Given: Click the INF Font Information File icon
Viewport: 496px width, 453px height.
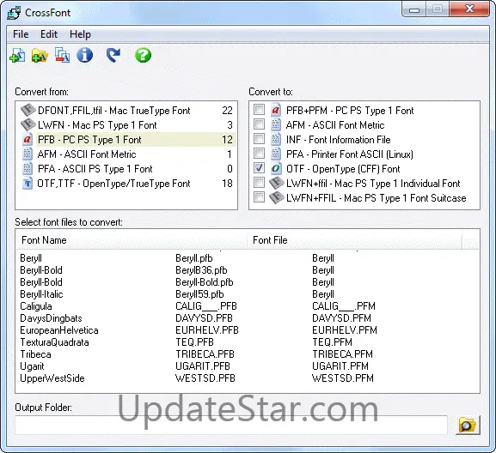Looking at the screenshot, I should [x=276, y=139].
